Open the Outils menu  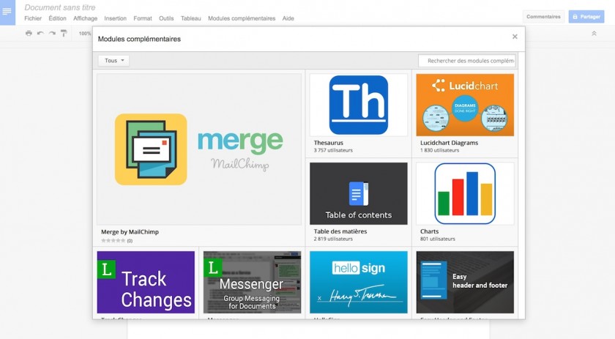point(166,18)
